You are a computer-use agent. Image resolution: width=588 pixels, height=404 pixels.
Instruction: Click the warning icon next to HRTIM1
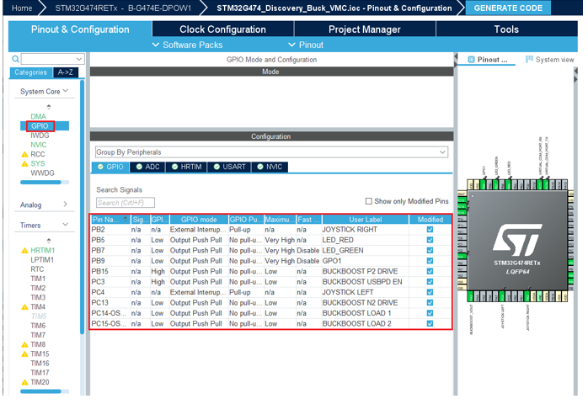point(24,251)
